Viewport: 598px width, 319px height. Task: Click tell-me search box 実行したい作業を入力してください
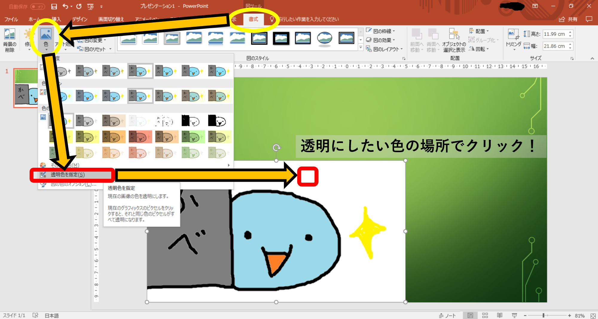(x=308, y=19)
